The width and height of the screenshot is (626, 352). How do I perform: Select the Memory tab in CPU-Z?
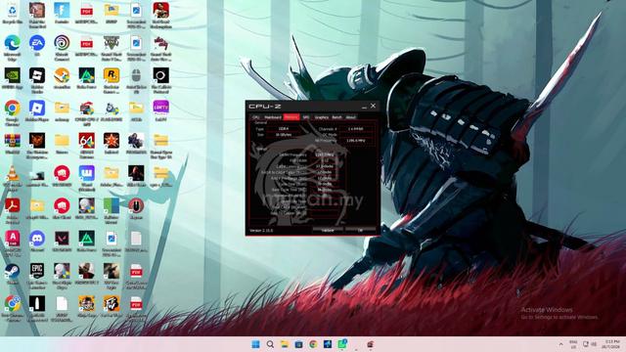tap(291, 117)
